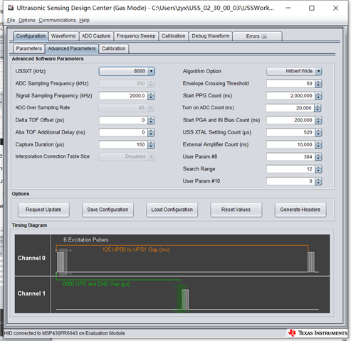Image resolution: width=351 pixels, height=341 pixels.
Task: Click User Param #10 stepper arrows
Action: point(318,181)
